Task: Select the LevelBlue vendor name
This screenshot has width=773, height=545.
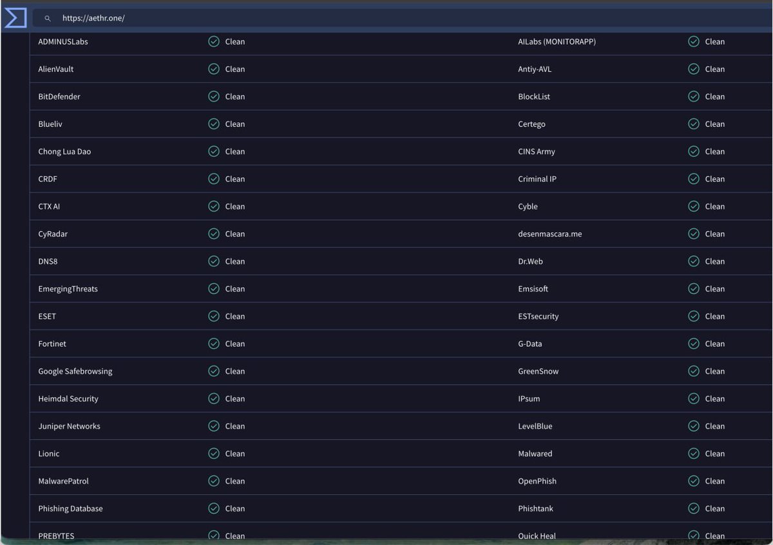Action: click(535, 426)
